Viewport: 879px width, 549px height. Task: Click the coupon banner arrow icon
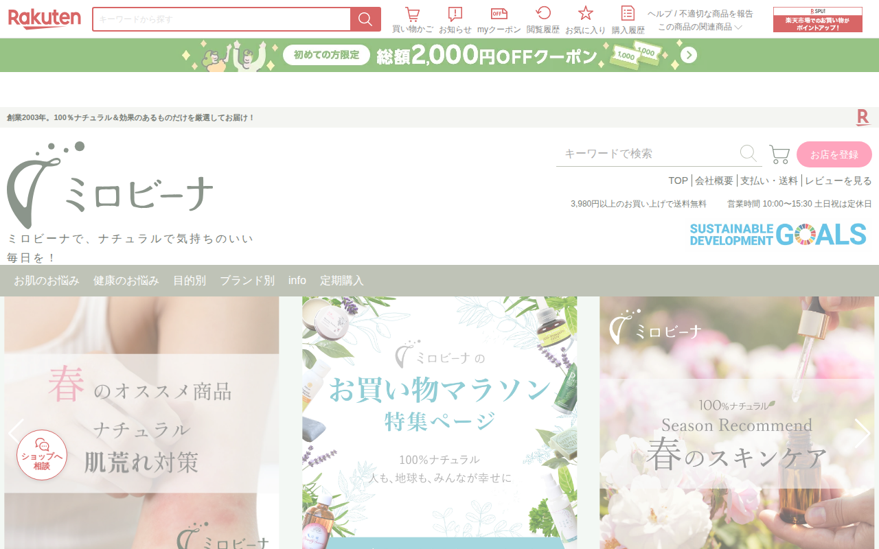coord(689,55)
